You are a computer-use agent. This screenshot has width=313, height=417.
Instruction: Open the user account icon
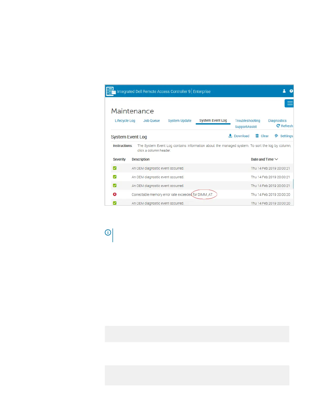click(x=284, y=91)
